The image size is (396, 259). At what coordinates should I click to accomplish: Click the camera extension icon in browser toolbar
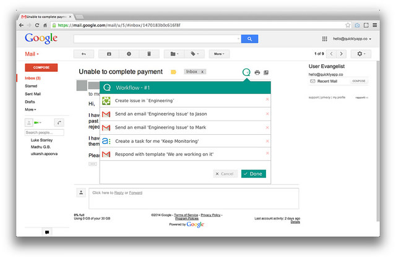coord(357,25)
